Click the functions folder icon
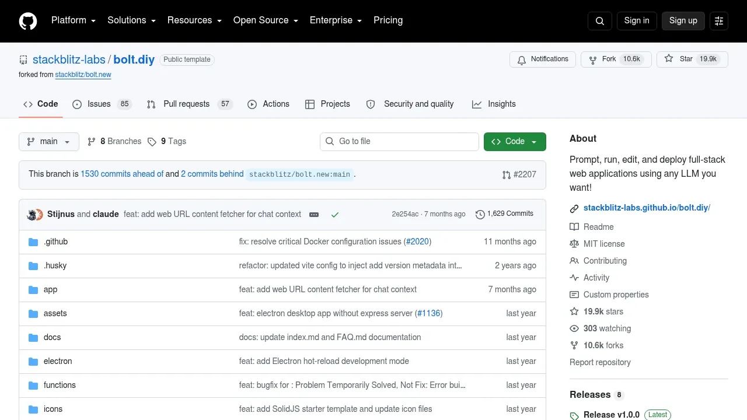The width and height of the screenshot is (747, 420). pyautogui.click(x=33, y=386)
